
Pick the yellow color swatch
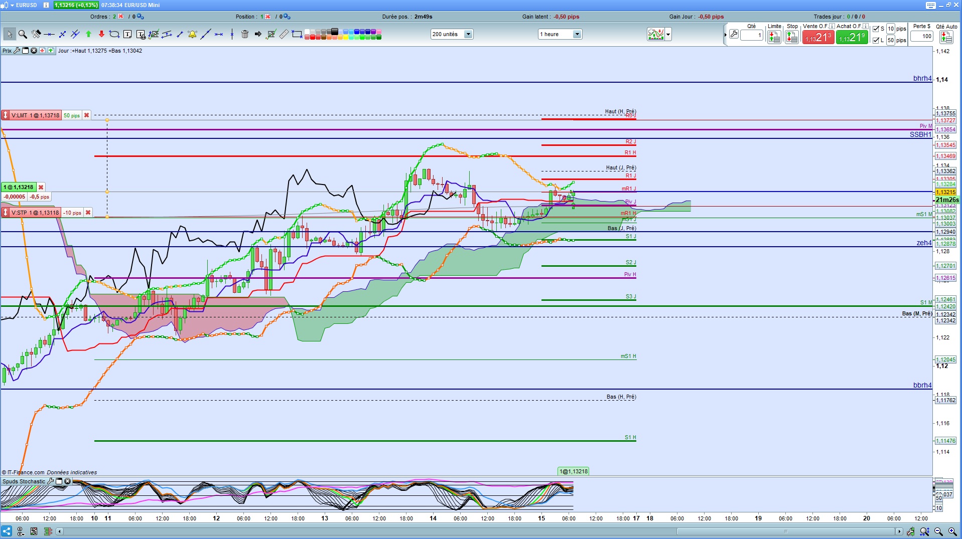point(345,37)
